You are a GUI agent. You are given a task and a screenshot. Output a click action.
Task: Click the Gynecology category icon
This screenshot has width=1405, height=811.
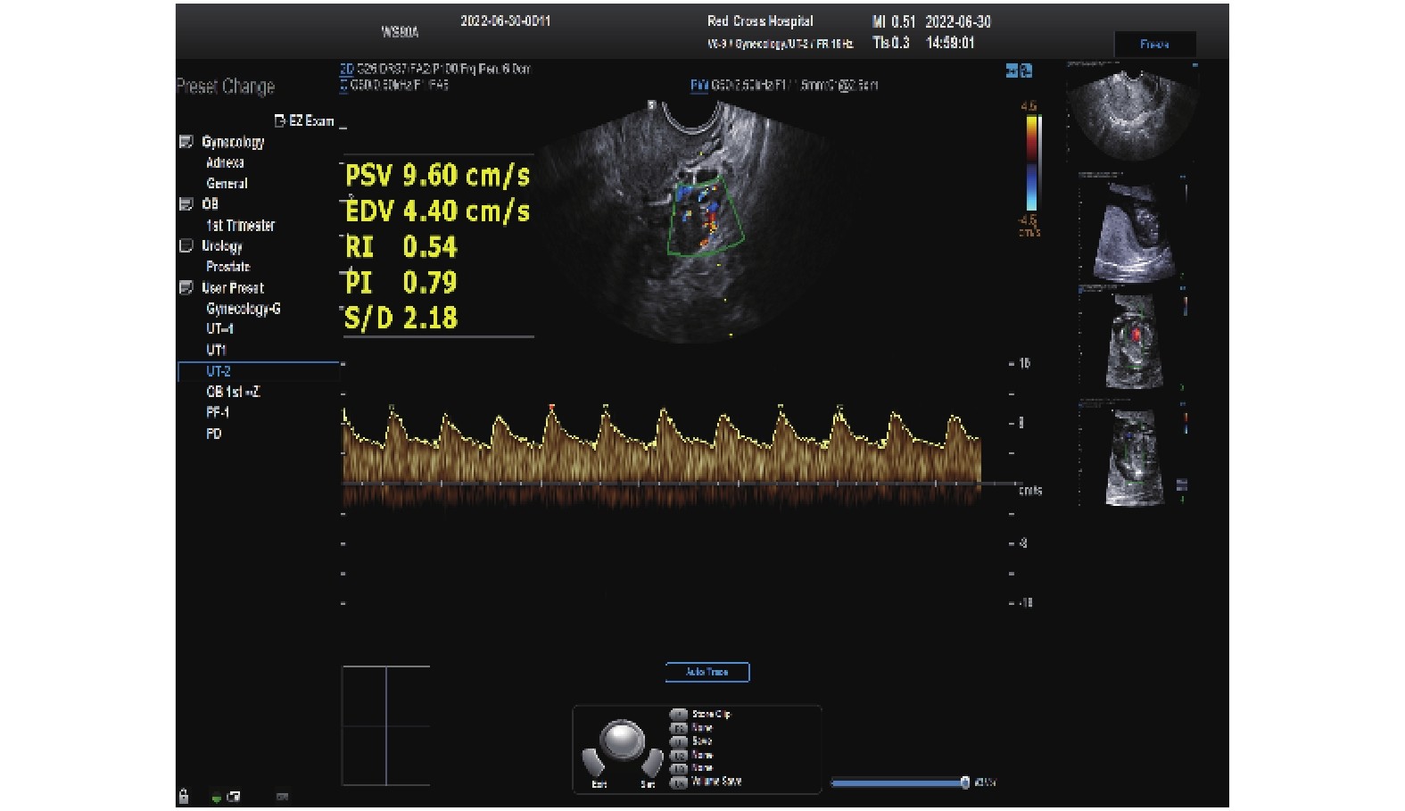coord(186,142)
